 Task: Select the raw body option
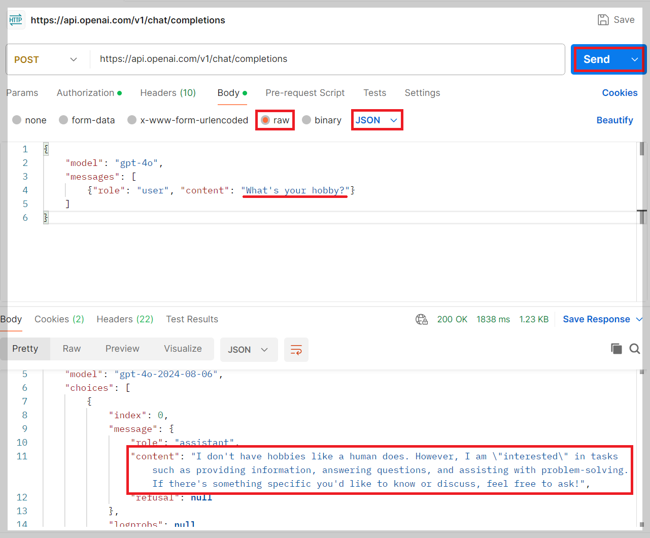(x=265, y=120)
